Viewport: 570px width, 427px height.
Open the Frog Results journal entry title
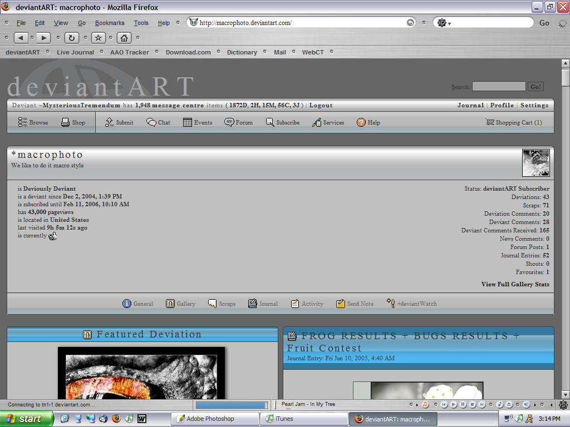tap(403, 342)
